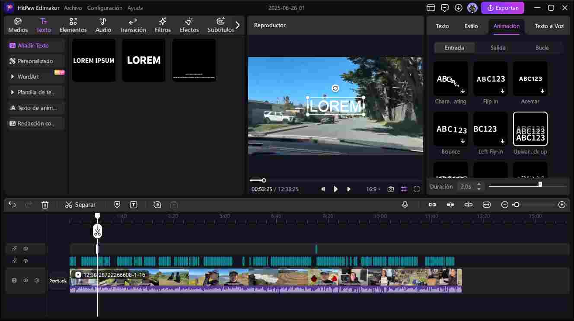
Task: Open Personalizado text options
Action: pyautogui.click(x=36, y=61)
